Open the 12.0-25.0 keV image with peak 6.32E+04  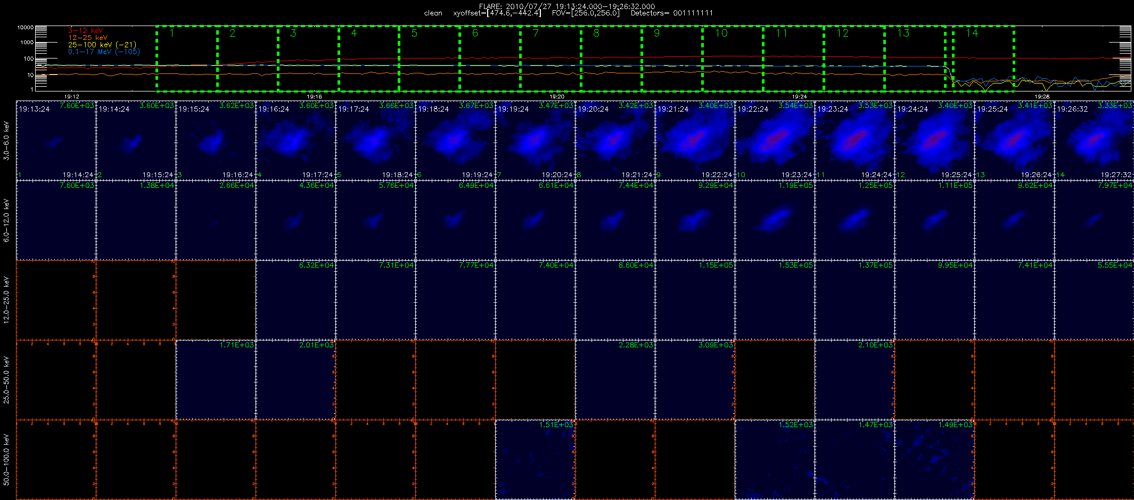click(x=295, y=300)
